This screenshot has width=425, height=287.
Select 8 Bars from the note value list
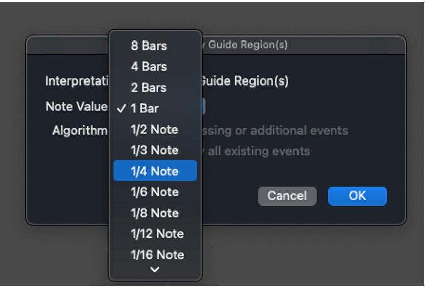pyautogui.click(x=155, y=46)
